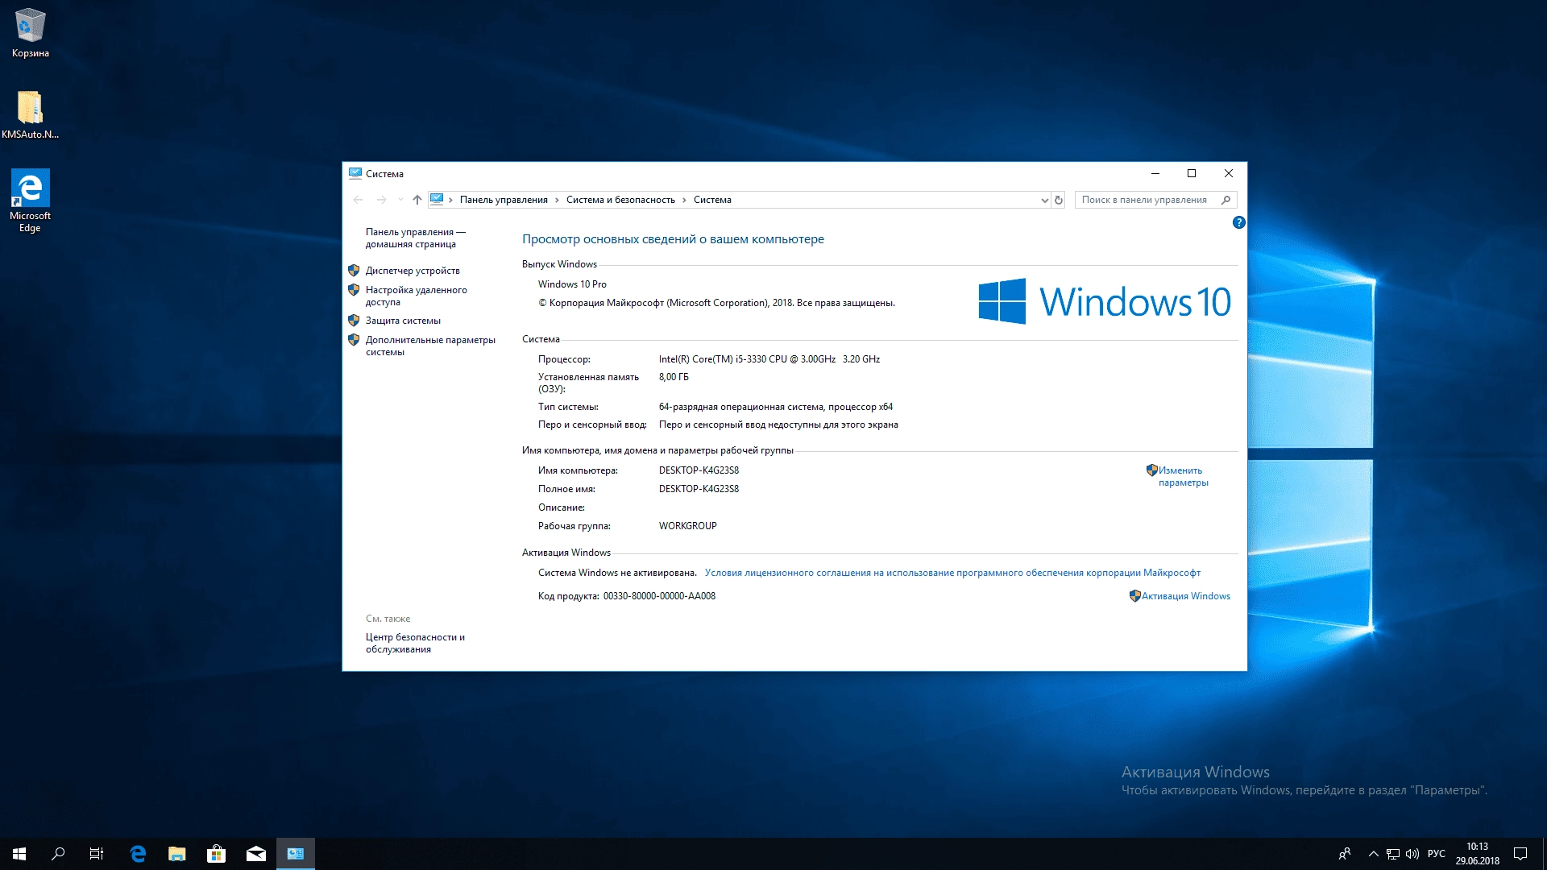The width and height of the screenshot is (1547, 870).
Task: Select the Система window taskbar button
Action: (x=296, y=854)
